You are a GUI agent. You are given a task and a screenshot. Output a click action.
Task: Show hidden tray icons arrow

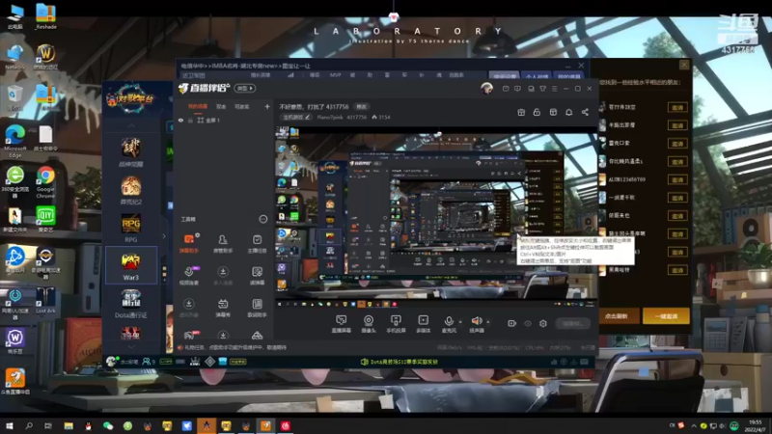pos(694,425)
